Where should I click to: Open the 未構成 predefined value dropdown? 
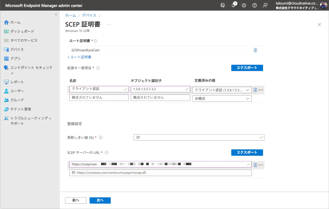(222, 98)
